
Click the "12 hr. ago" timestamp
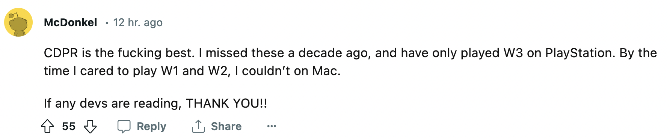pyautogui.click(x=138, y=23)
